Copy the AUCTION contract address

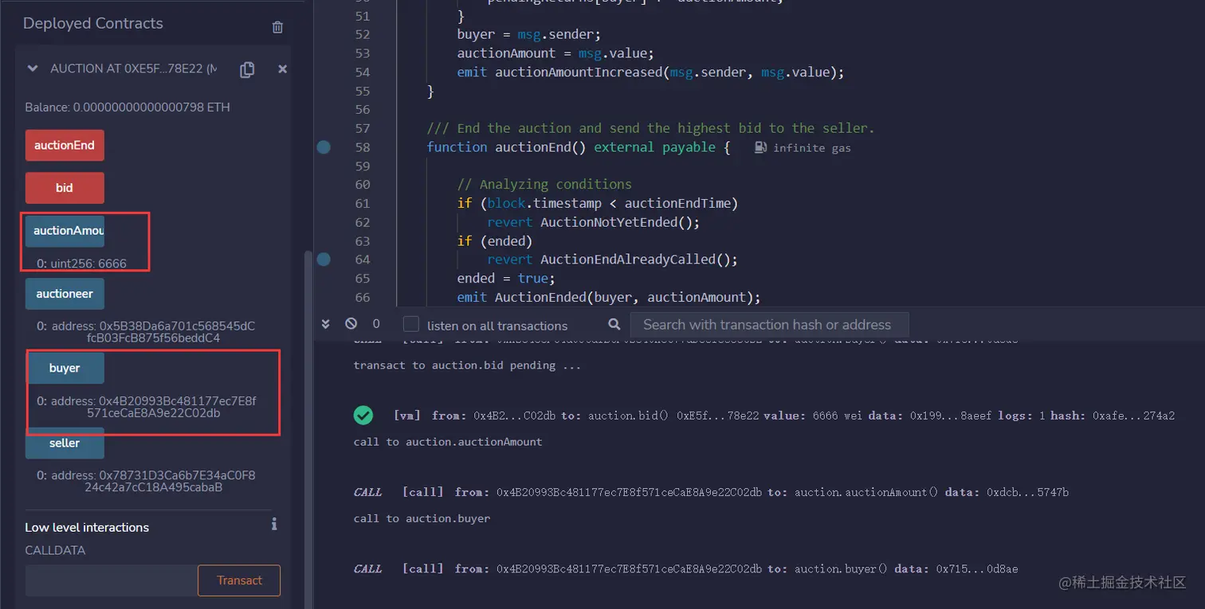(x=247, y=69)
